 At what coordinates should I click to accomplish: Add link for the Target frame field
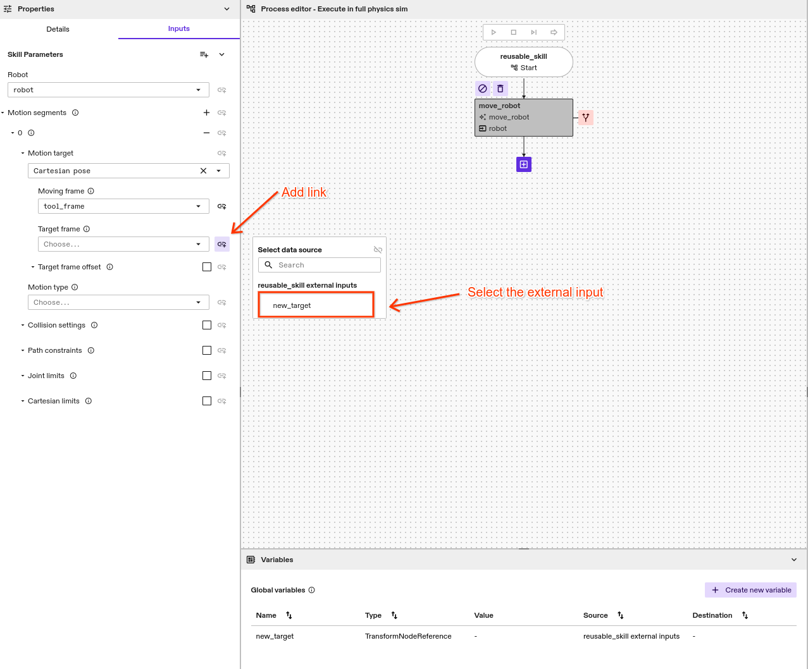point(221,244)
